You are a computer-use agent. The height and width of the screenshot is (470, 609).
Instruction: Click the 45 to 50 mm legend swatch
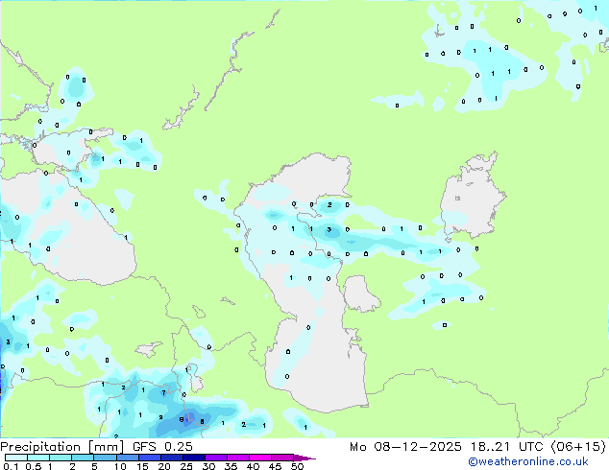[x=282, y=458]
